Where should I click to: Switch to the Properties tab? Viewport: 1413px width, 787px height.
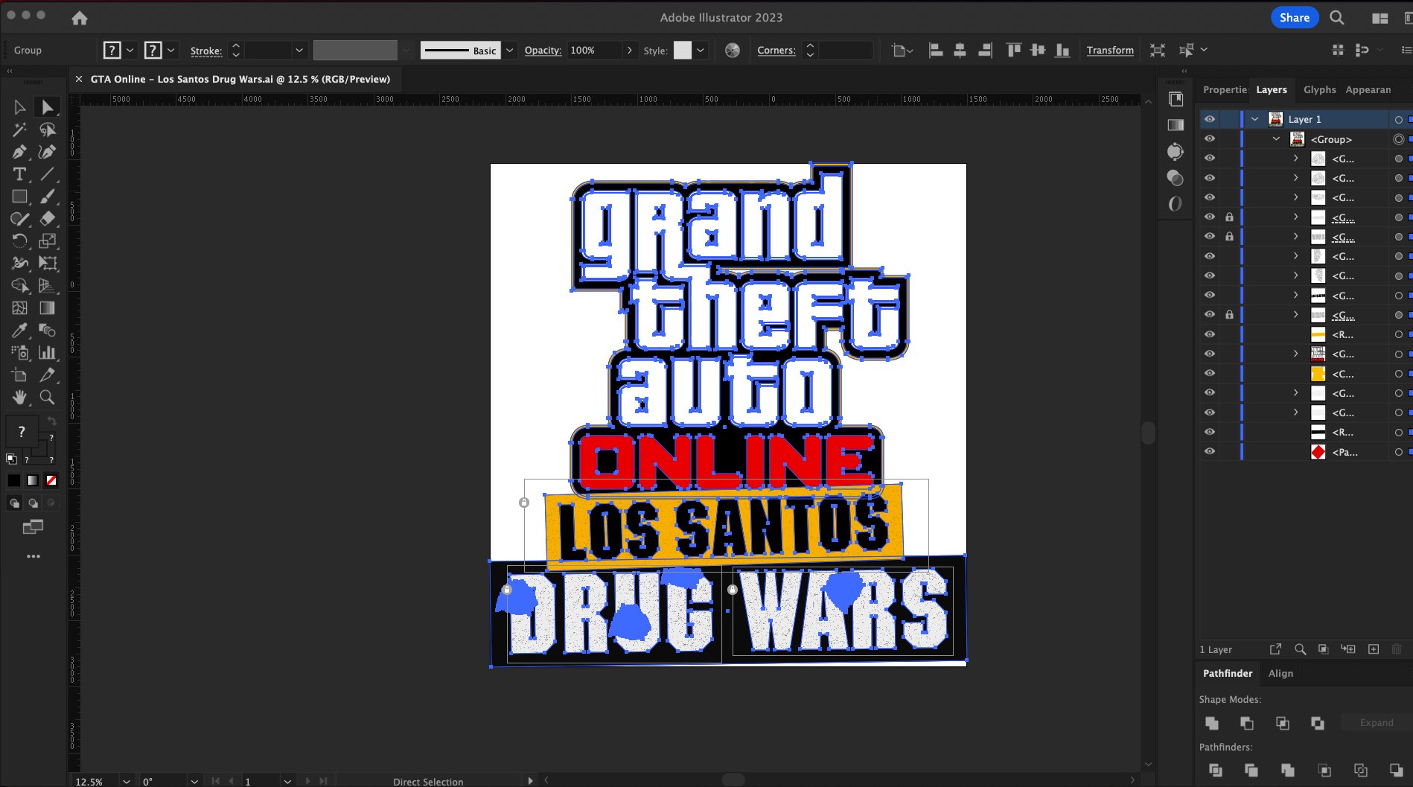pyautogui.click(x=1225, y=89)
